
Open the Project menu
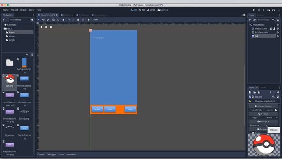[x=15, y=10]
